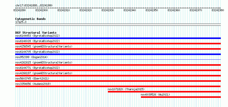Viewport: 228px width, 107px height.
Task: Select the blue bar under nsv6144705
Action: 118,54
